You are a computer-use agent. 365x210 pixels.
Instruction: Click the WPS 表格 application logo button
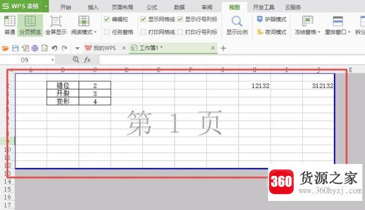coord(20,6)
